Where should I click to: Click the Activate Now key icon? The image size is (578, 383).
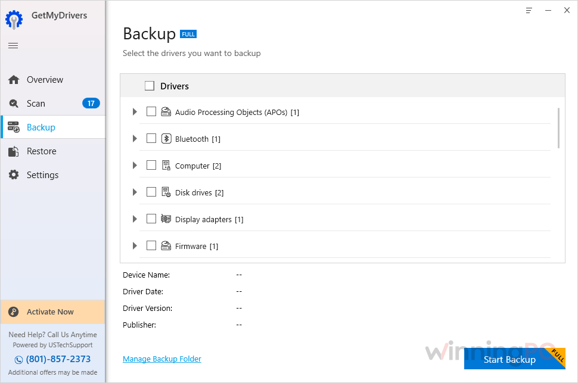(14, 312)
